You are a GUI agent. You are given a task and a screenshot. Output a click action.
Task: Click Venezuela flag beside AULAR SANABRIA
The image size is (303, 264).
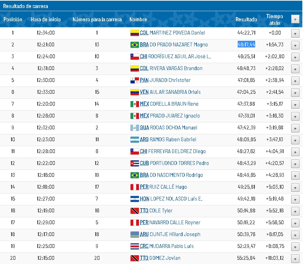[x=134, y=92]
